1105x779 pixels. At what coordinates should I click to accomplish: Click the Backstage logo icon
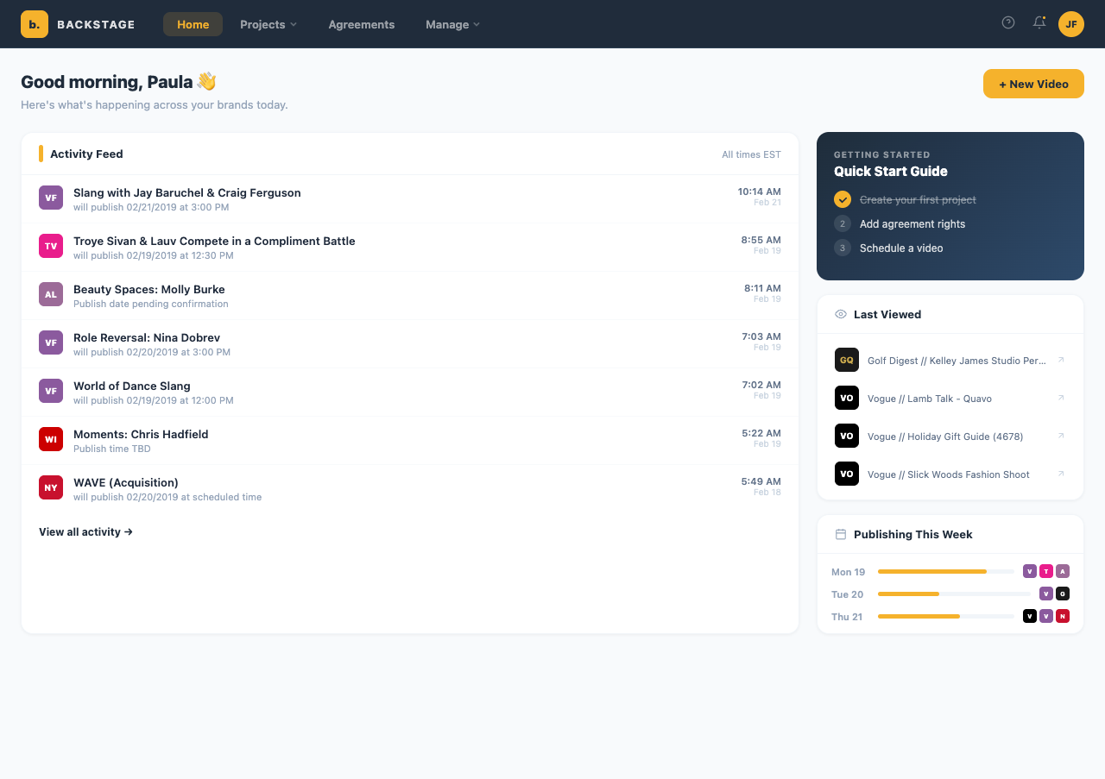point(34,23)
